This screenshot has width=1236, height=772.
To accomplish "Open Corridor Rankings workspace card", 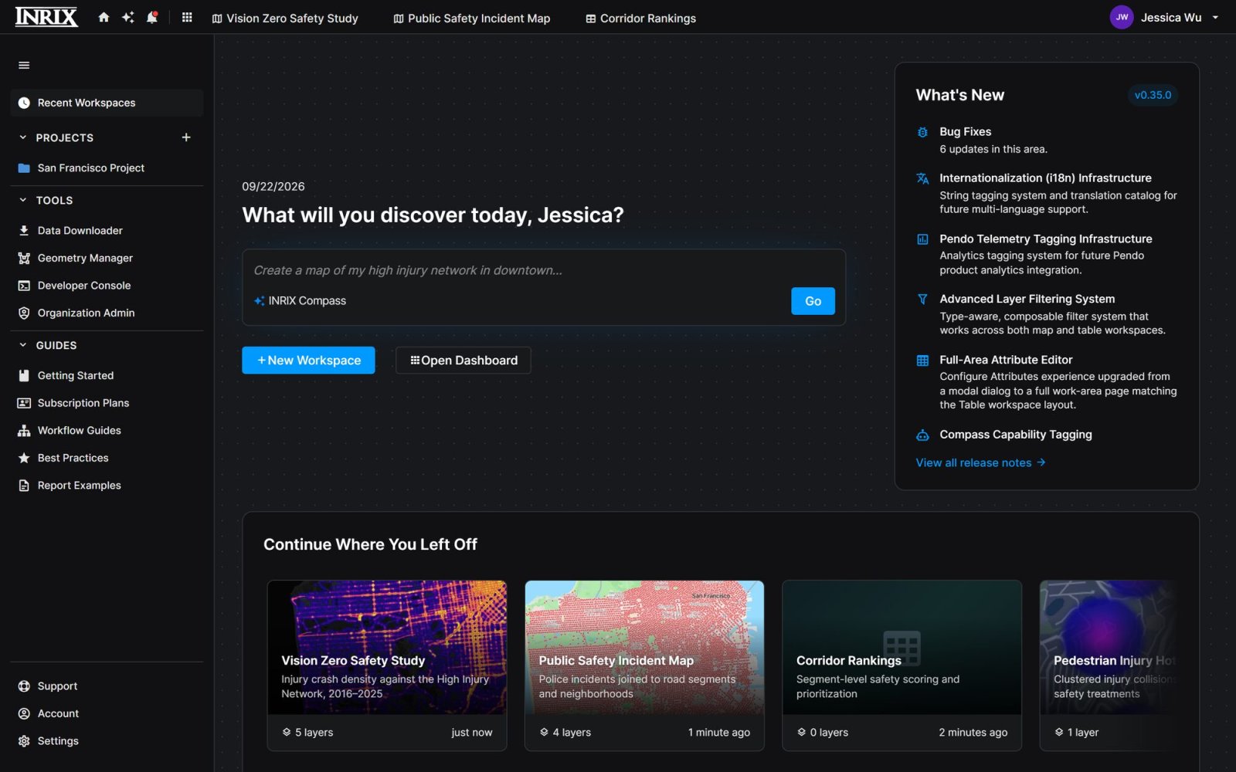I will (x=902, y=665).
